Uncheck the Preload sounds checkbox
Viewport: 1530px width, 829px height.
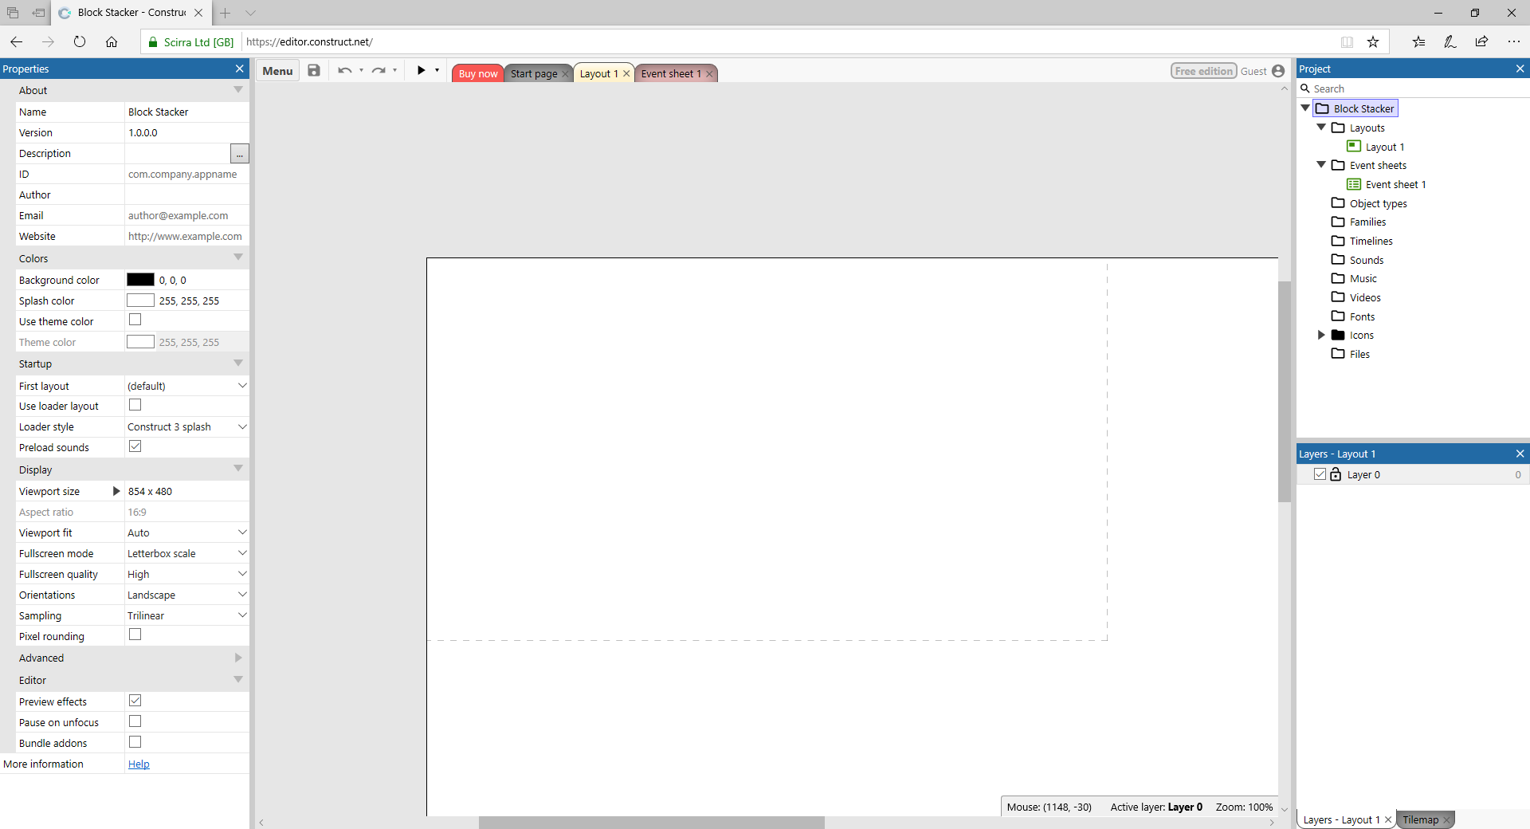click(x=135, y=446)
